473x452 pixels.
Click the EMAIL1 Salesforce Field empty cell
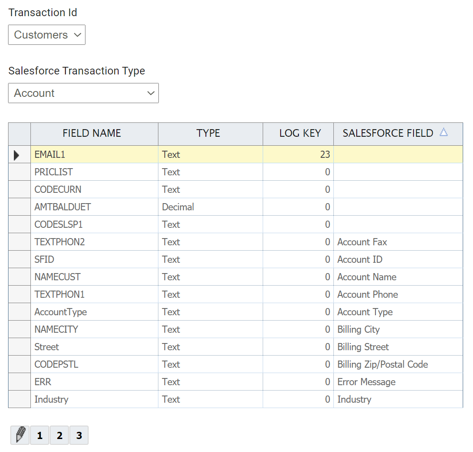[398, 155]
